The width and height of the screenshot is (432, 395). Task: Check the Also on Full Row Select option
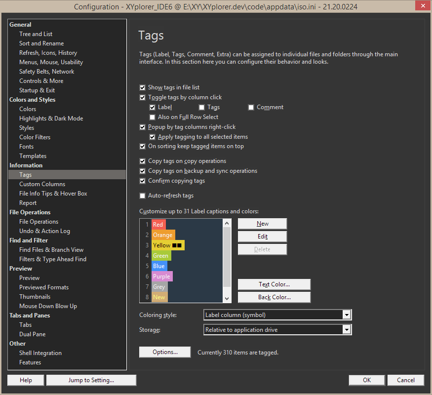(x=153, y=117)
